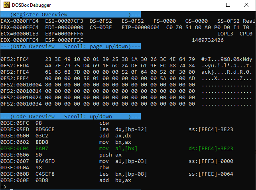This screenshot has height=190, width=256.
Task: Maximize the DOSBox Debugger window
Action: (228, 5)
